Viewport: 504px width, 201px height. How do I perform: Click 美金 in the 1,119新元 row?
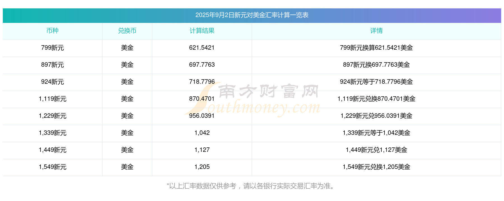click(x=127, y=99)
